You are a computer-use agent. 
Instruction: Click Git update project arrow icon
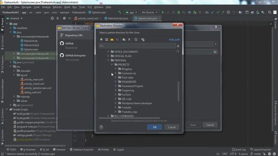[x=212, y=13]
